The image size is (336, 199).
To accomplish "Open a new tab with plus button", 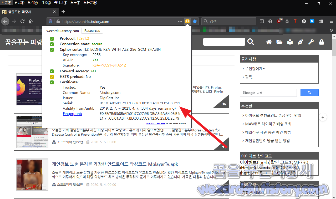I will (x=63, y=12).
